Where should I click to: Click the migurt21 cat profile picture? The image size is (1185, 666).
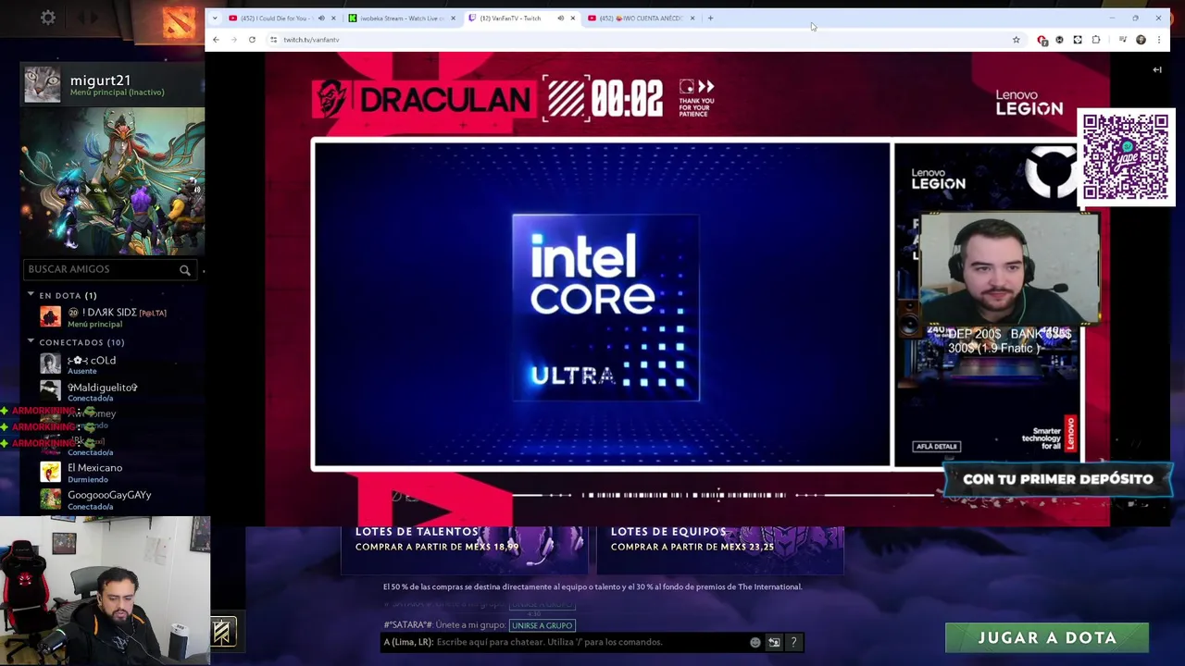[42, 84]
